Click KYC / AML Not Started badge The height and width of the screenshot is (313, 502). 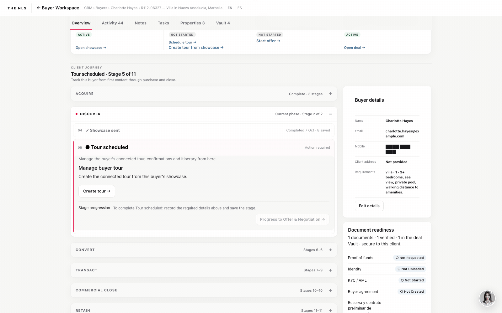pyautogui.click(x=412, y=280)
